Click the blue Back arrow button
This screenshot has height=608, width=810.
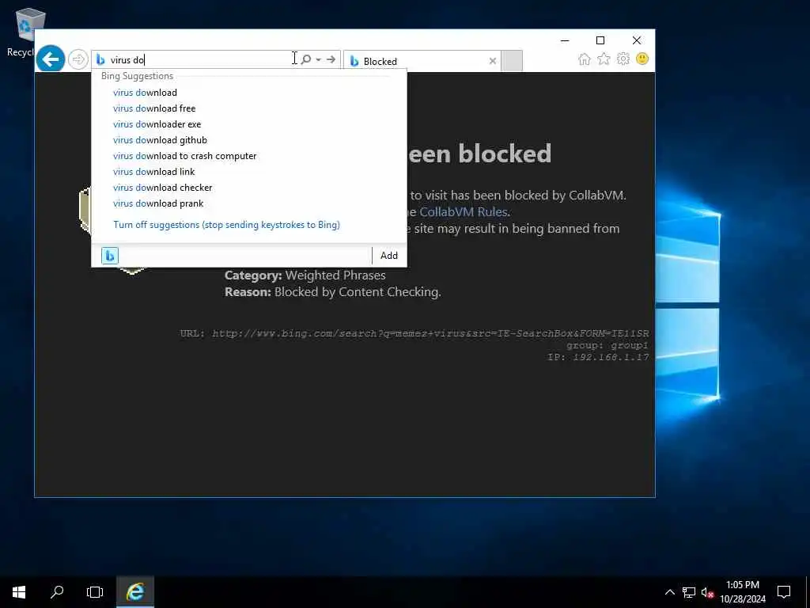coord(50,59)
